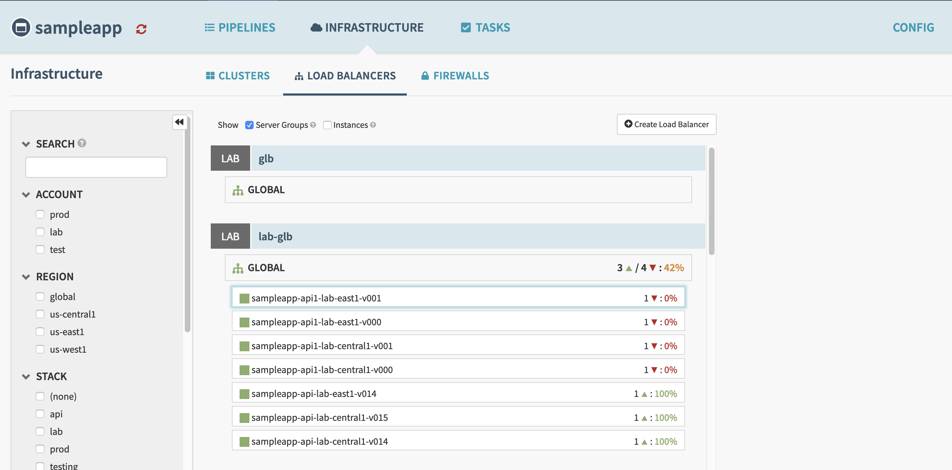
Task: Click the Create Load Balancer button
Action: (x=666, y=124)
